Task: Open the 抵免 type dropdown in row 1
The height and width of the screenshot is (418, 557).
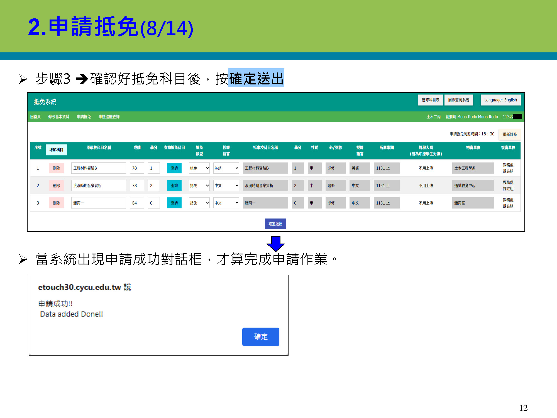Action: 199,168
